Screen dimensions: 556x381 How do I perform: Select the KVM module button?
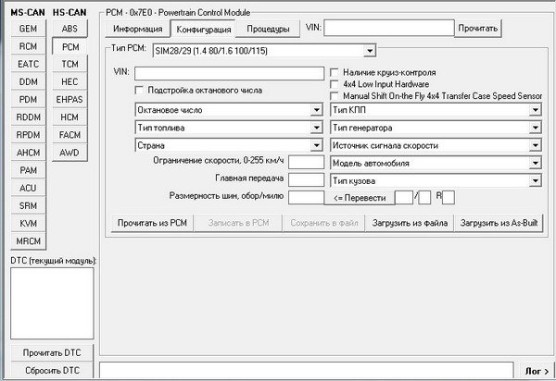pos(28,224)
